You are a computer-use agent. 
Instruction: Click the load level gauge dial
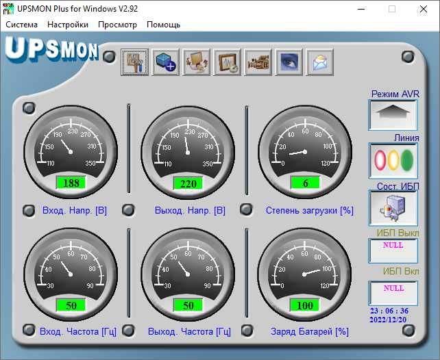click(x=305, y=151)
